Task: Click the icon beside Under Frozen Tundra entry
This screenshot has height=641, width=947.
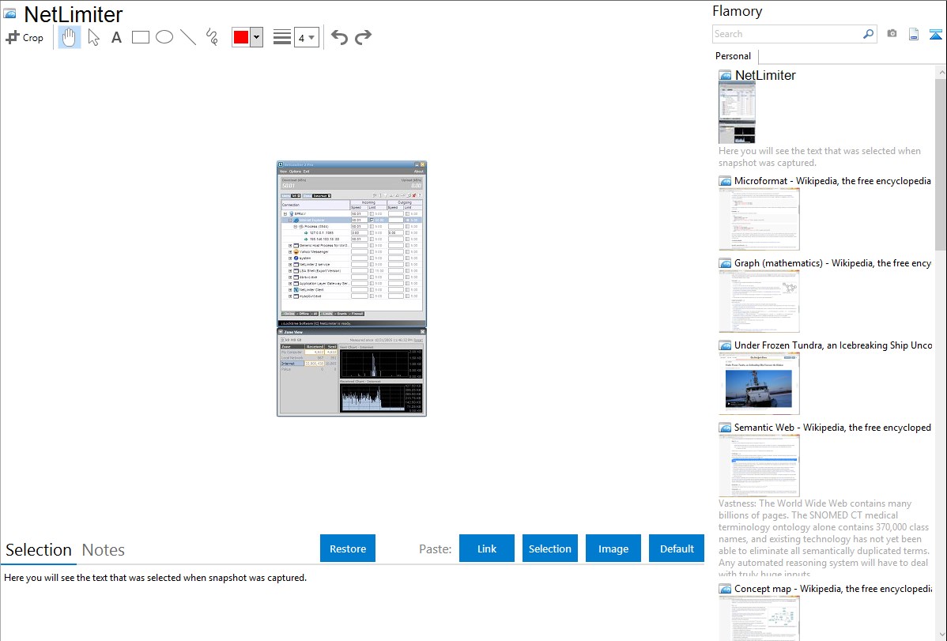Action: pos(725,345)
